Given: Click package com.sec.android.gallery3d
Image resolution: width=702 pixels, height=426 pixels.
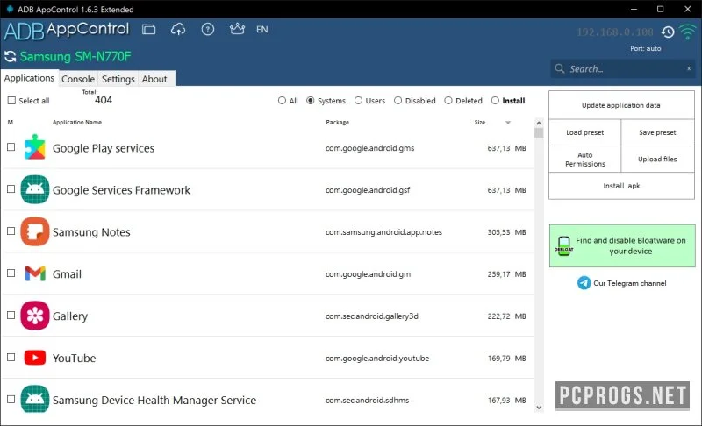Looking at the screenshot, I should 371,316.
